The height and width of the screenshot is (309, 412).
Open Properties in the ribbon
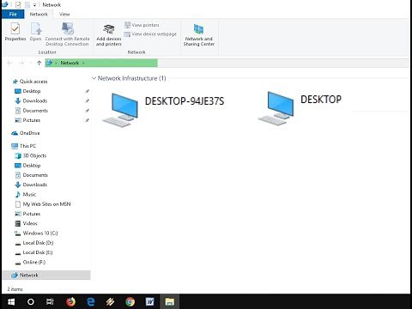coord(15,32)
